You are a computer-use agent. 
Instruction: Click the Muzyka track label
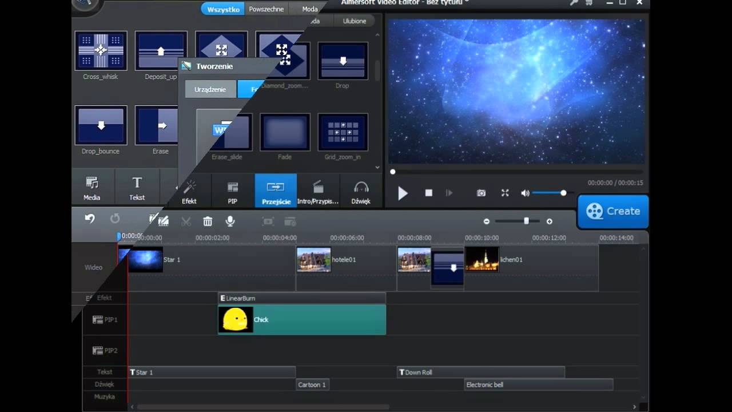105,397
